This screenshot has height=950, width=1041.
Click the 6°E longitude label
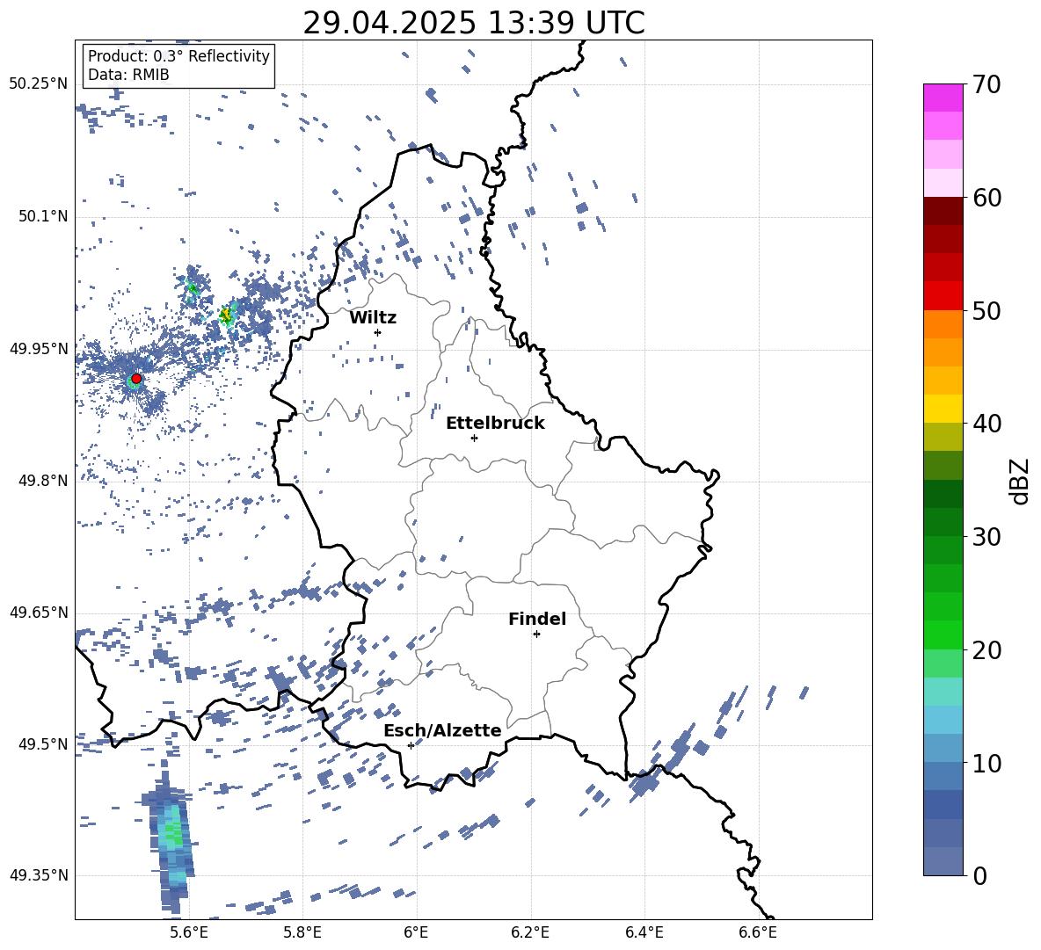(416, 932)
